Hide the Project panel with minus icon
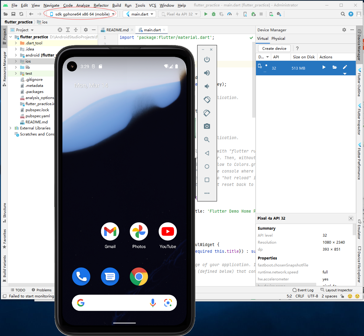The image size is (364, 336). [93, 30]
